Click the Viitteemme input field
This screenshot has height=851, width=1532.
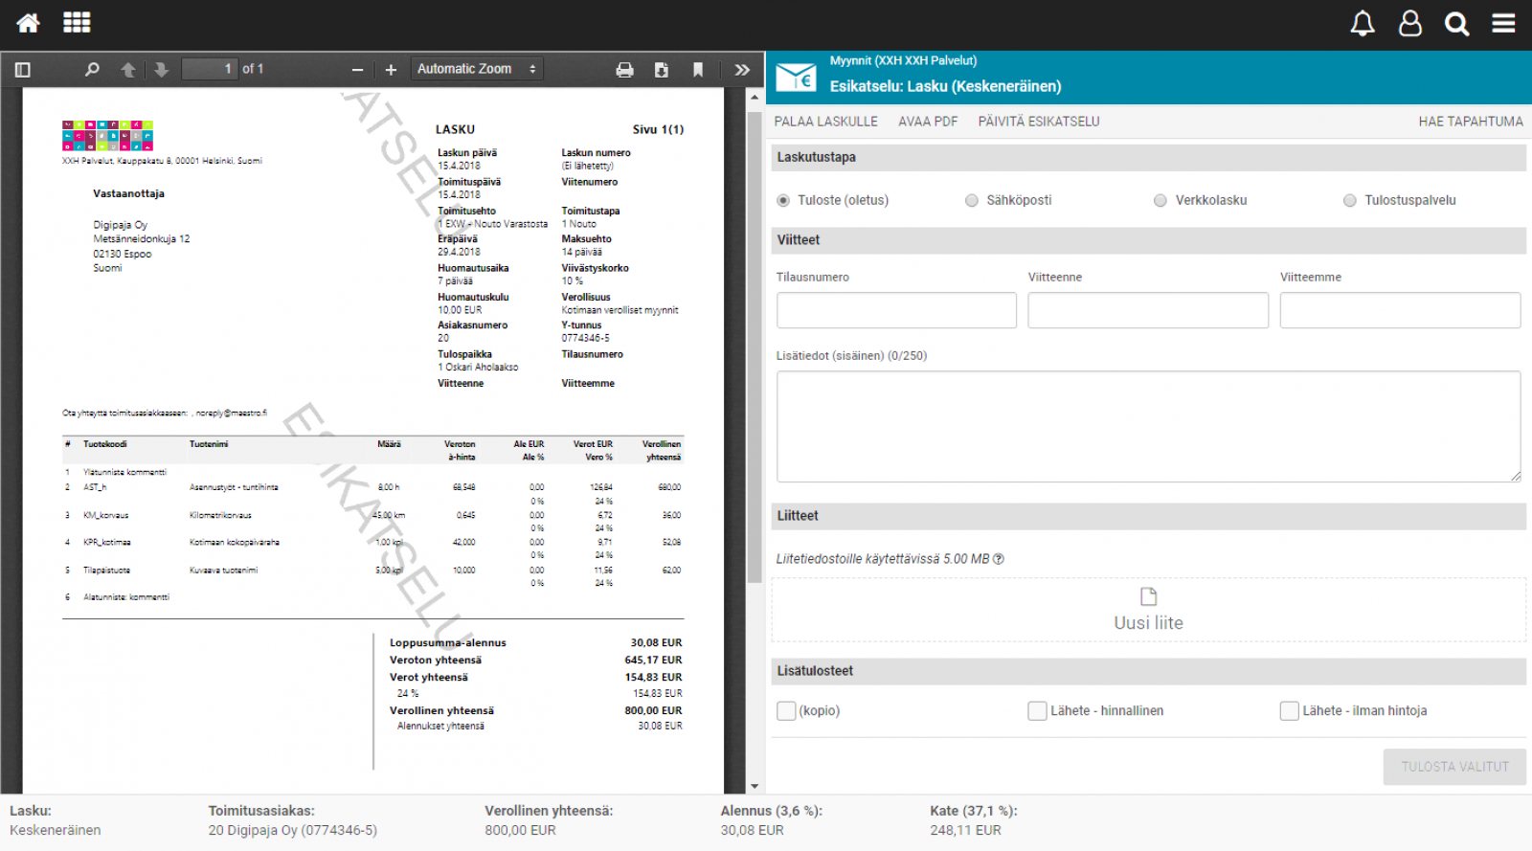tap(1400, 310)
